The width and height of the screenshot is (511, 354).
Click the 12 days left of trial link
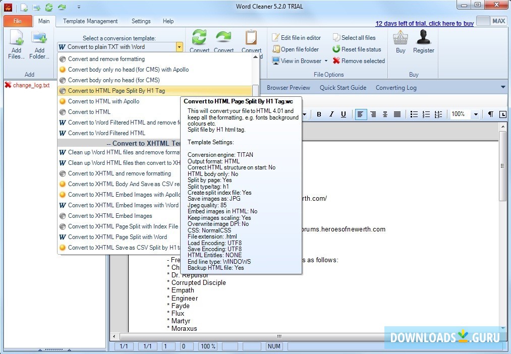pos(424,23)
